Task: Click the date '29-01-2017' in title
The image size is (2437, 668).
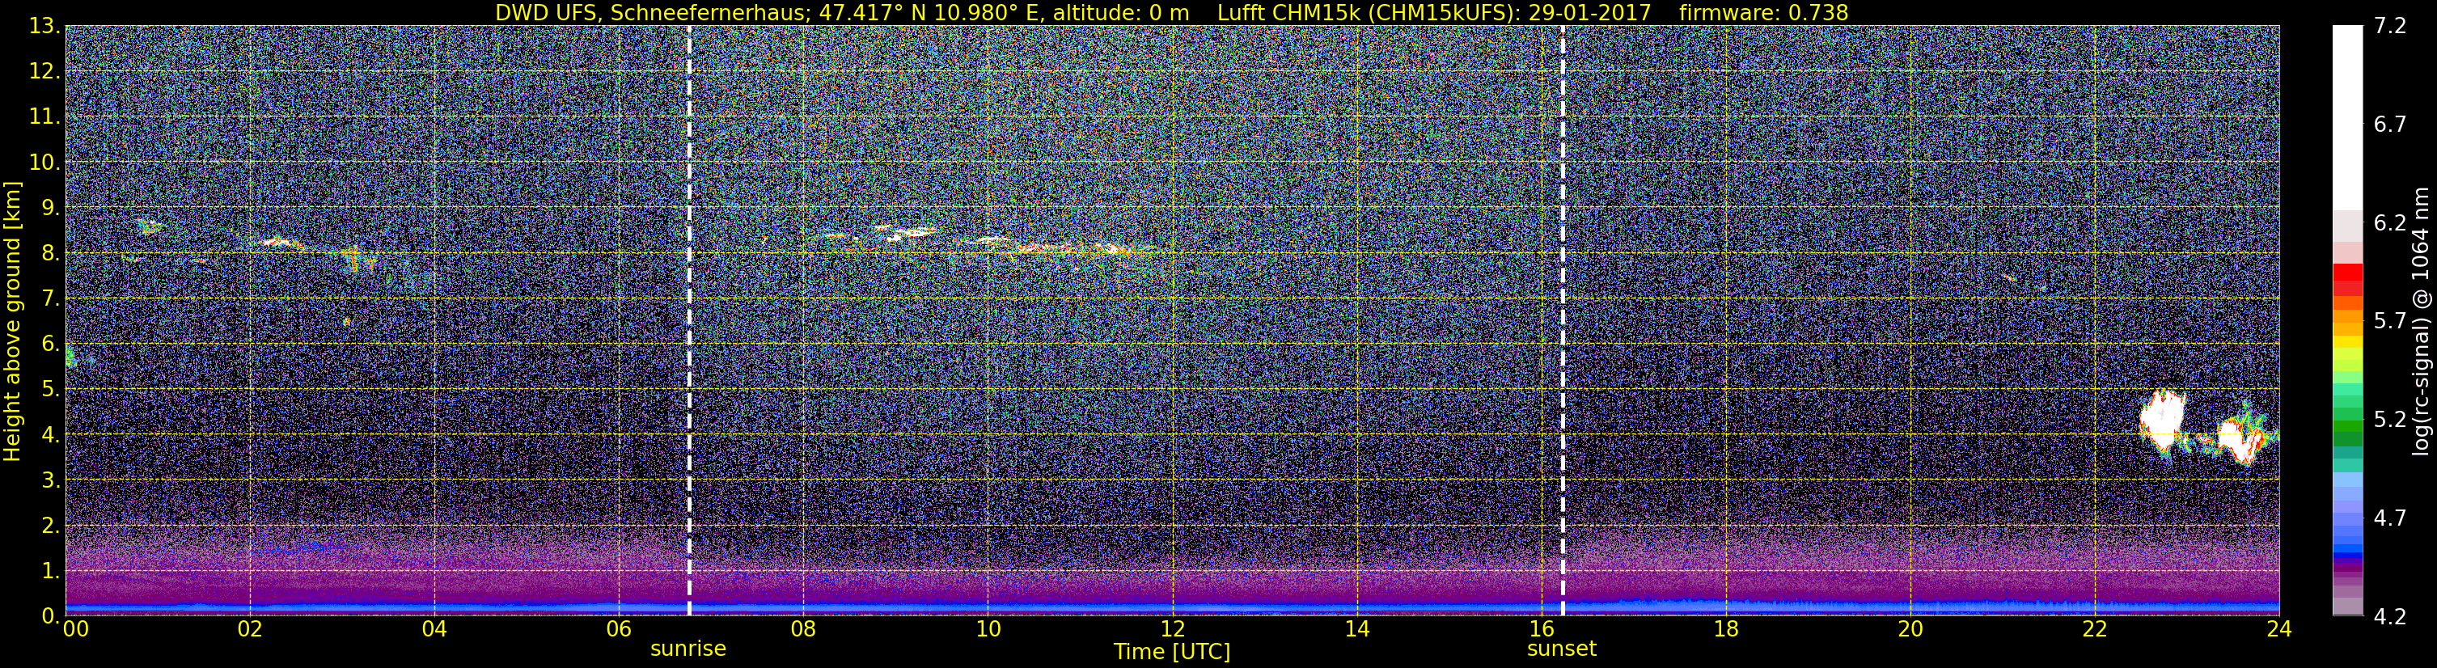Action: coord(1589,13)
